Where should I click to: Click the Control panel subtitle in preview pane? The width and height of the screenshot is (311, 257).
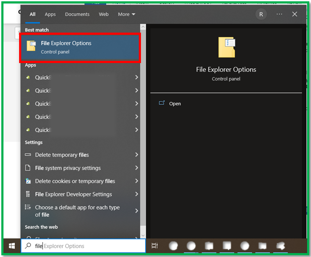click(x=226, y=79)
